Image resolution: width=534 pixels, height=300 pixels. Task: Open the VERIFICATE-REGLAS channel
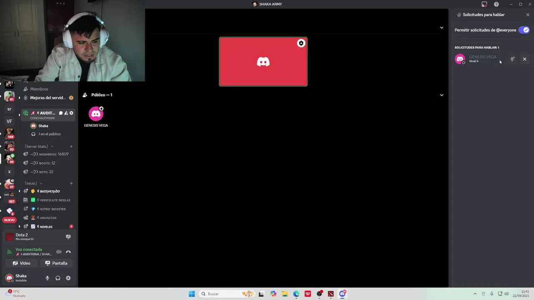point(48,200)
